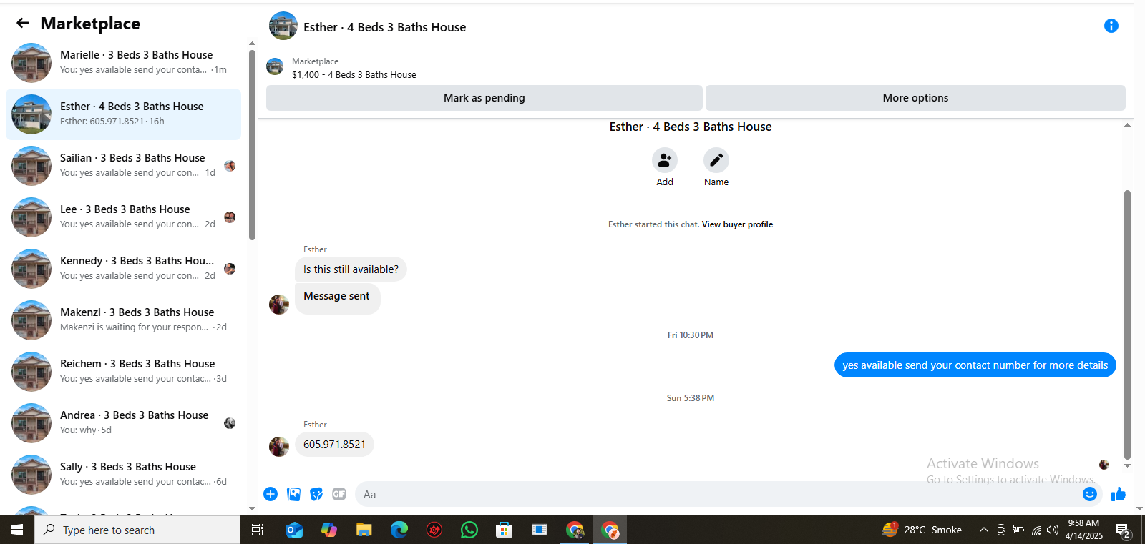
Task: Click the Copilot icon on the taskbar
Action: (329, 530)
